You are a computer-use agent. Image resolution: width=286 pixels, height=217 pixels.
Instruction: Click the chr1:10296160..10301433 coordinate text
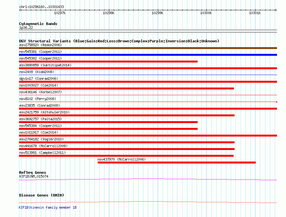[x=41, y=7]
